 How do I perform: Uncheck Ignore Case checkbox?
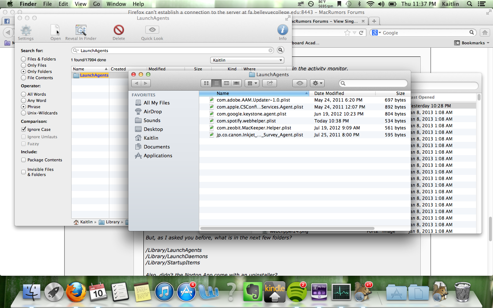(23, 129)
